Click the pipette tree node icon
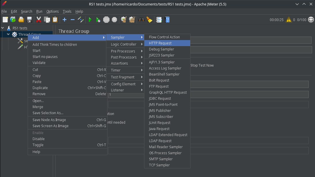Screen dimensions: 315x177 click(x=20, y=47)
